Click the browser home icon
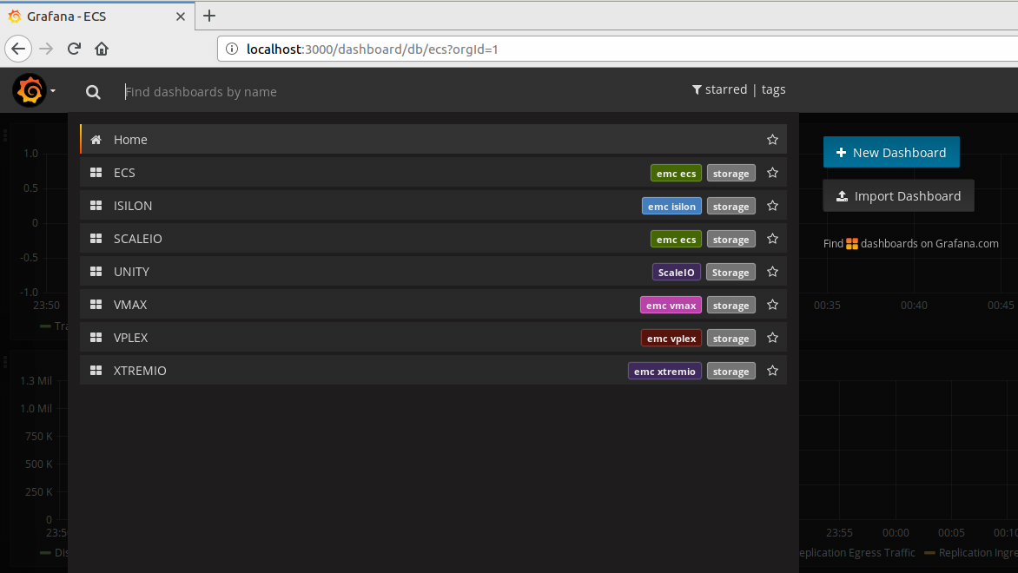Screen dimensions: 1018x573 tap(102, 49)
